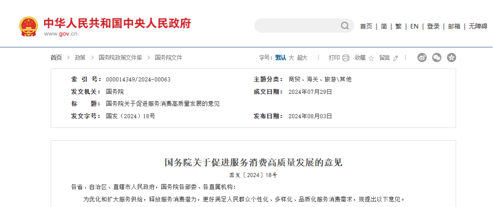
Task: Click the 留言 leave message text
Action: click(x=385, y=57)
